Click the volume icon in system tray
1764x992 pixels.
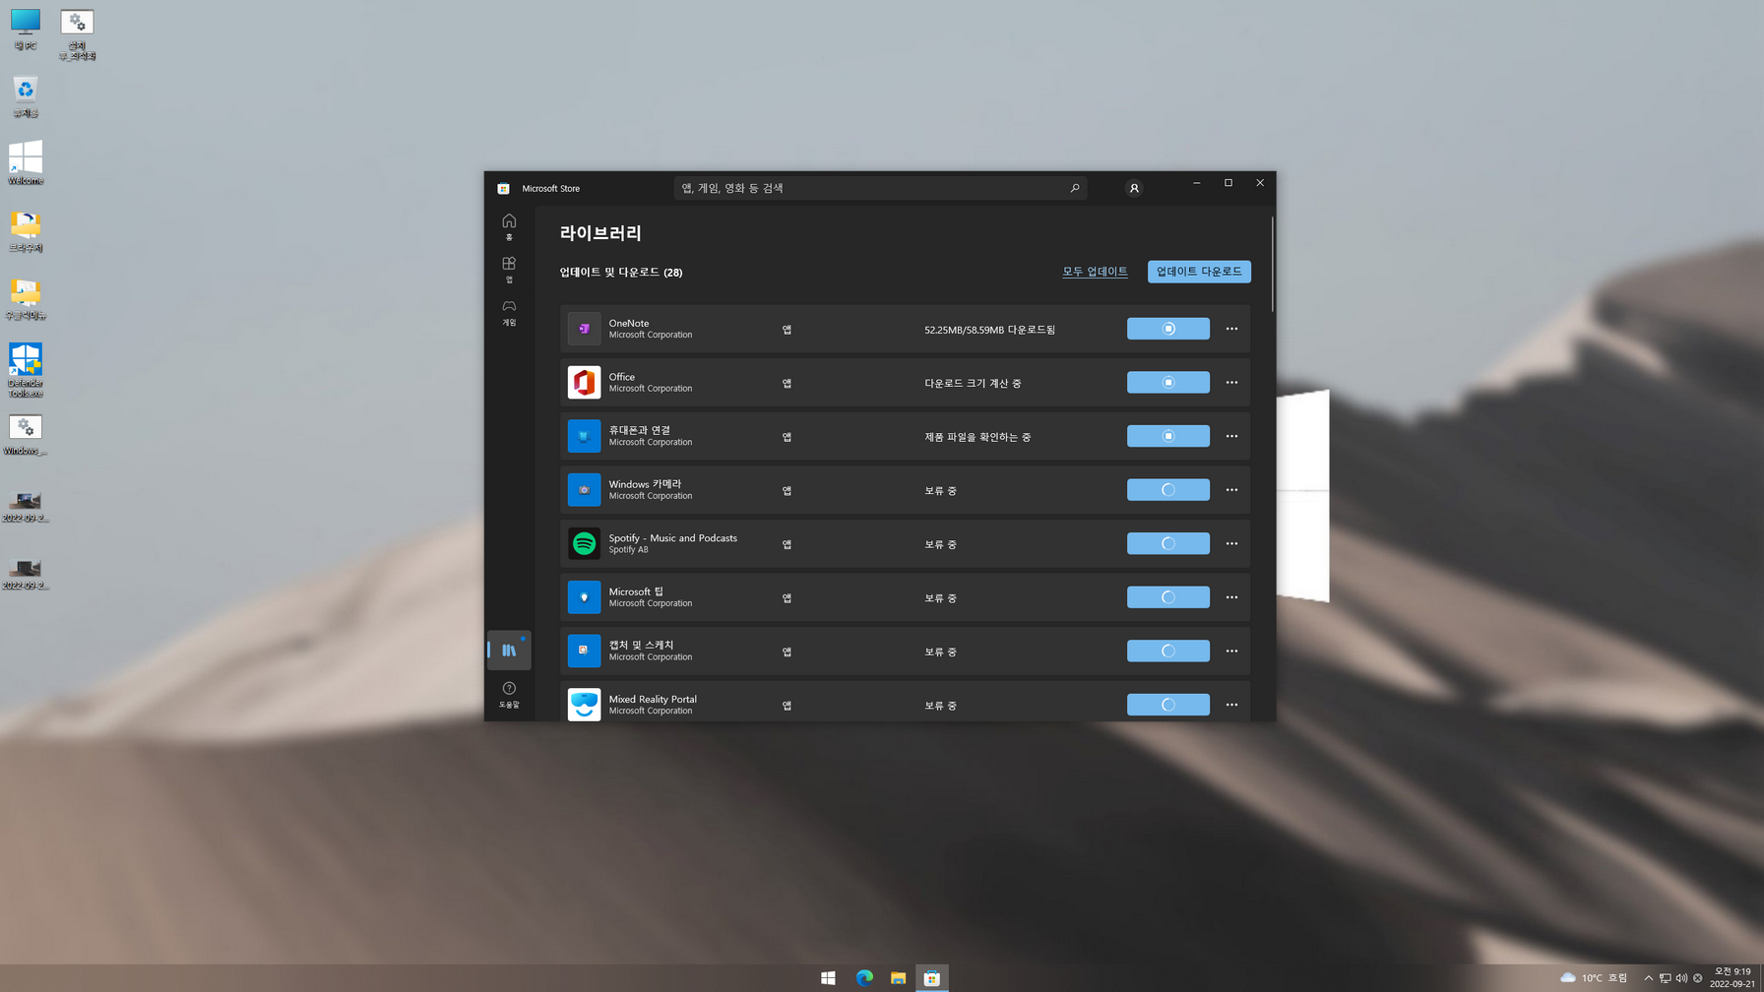tap(1681, 978)
